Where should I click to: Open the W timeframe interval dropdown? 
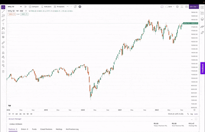pos(21,7)
